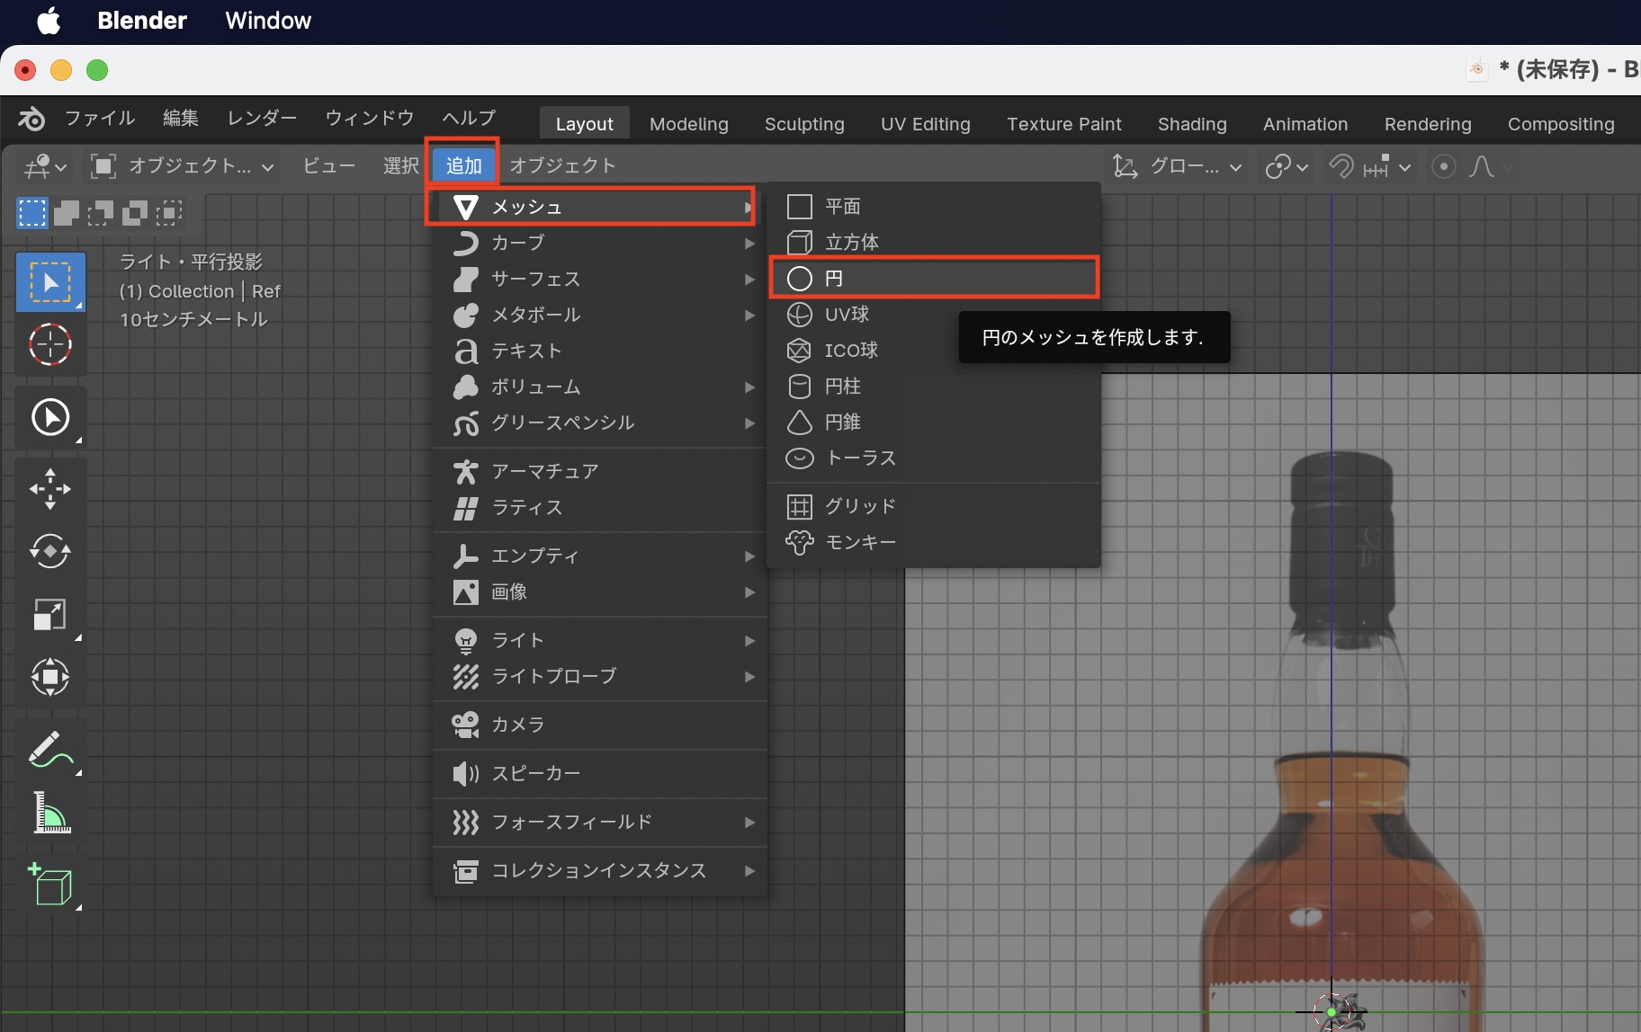Expand the pivot point dropdown
1641x1032 pixels.
point(1287,166)
